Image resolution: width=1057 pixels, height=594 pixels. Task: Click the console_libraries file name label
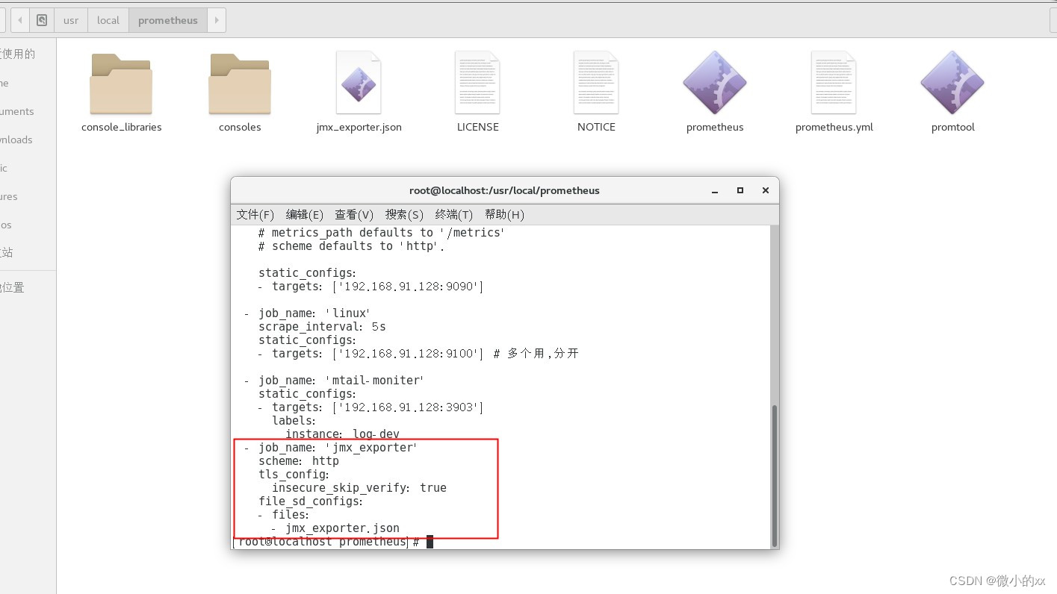click(x=122, y=127)
